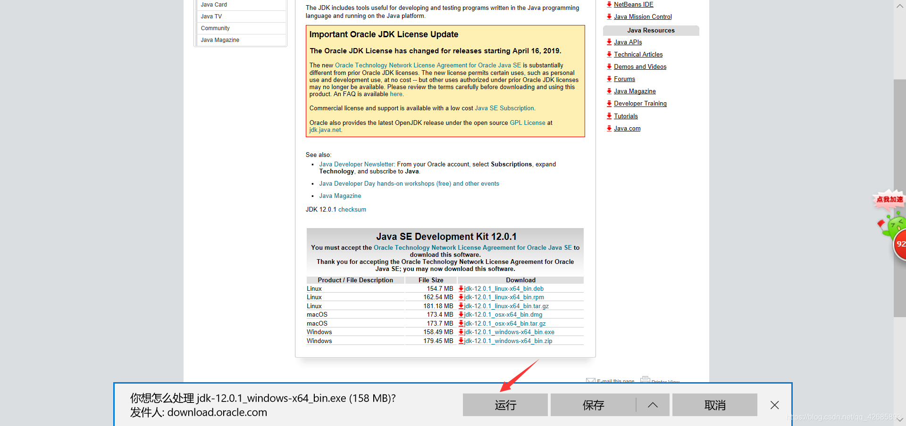906x426 pixels.
Task: Download jdk-12.0.1_osx-x64_bin.dmg
Action: pyautogui.click(x=503, y=315)
